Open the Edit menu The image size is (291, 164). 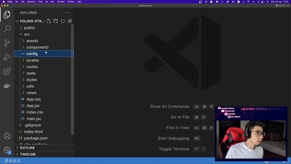[x=23, y=2]
